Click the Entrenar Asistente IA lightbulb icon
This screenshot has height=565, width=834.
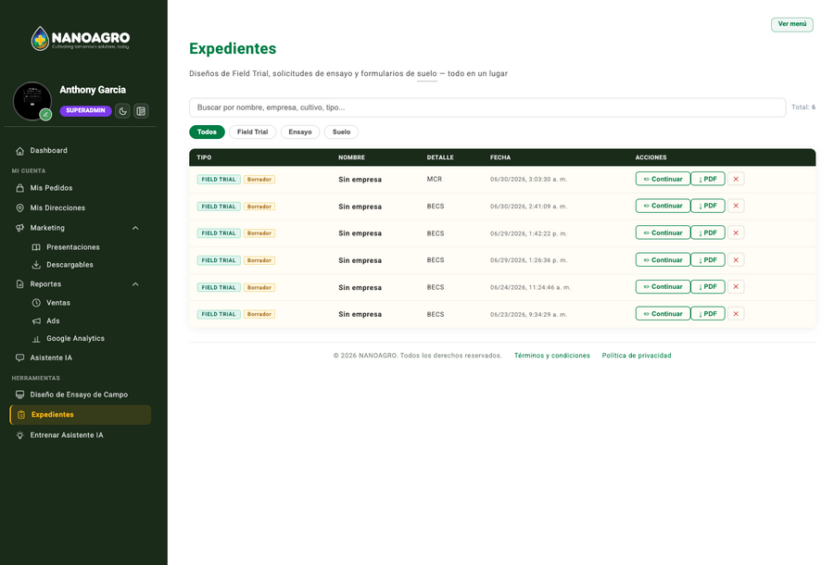[x=19, y=435]
